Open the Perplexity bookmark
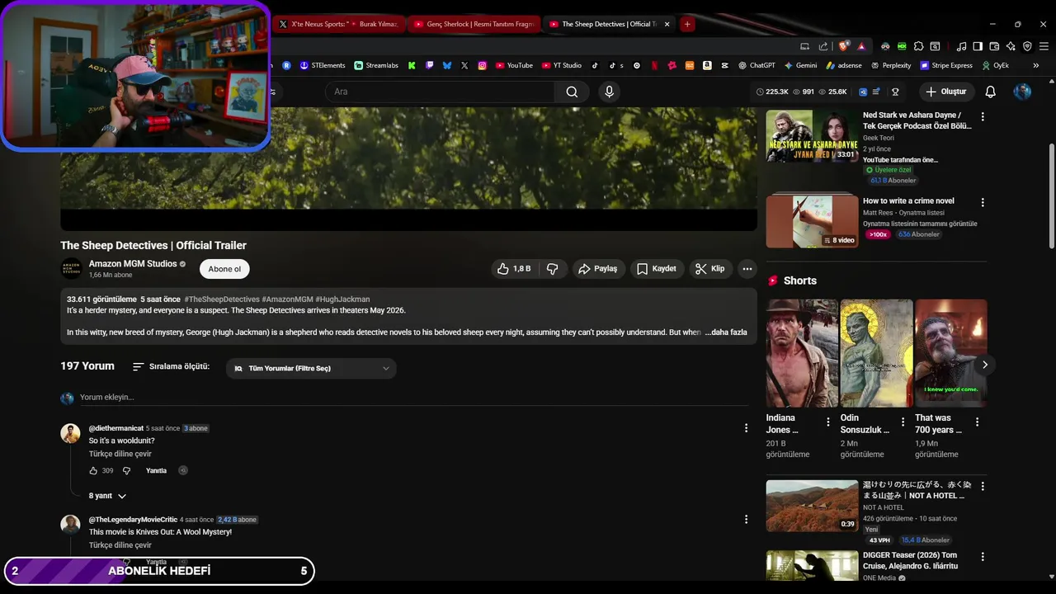This screenshot has height=594, width=1056. point(890,65)
